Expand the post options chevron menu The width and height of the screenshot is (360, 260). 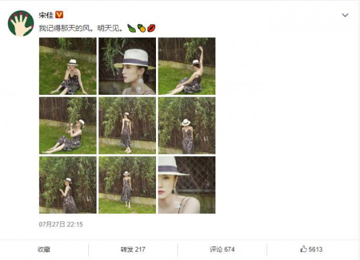coord(345,15)
